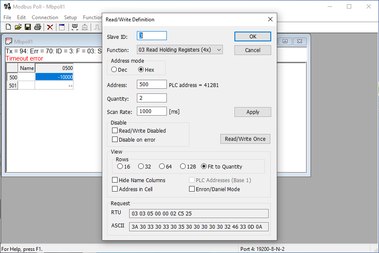Click the red X delete toolbar icon
The height and width of the screenshot is (253, 379).
point(50,27)
